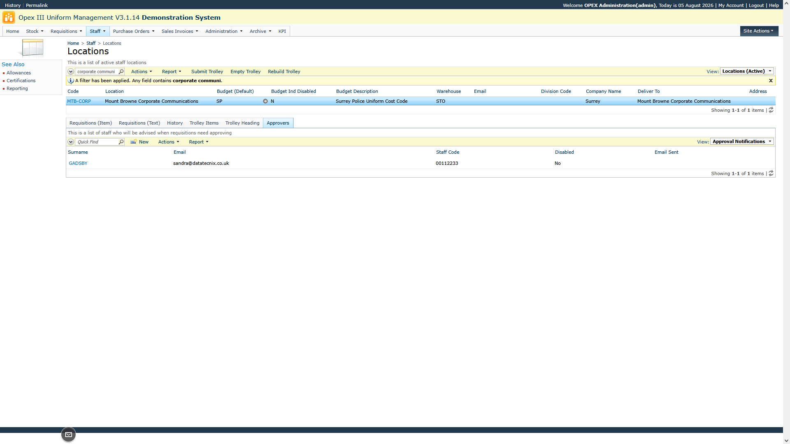
Task: Open the Locations (Active) view selector
Action: [747, 71]
